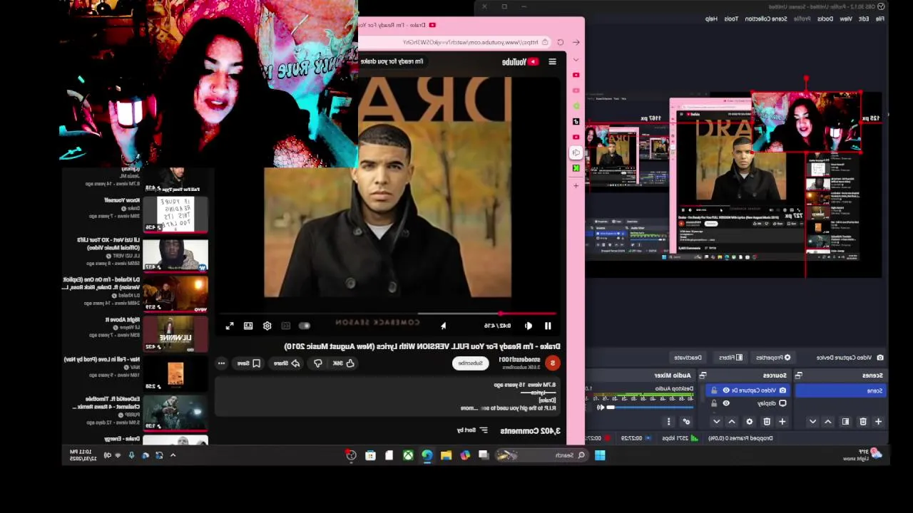Show hidden system tray icons chevron
913x513 pixels.
[173, 455]
